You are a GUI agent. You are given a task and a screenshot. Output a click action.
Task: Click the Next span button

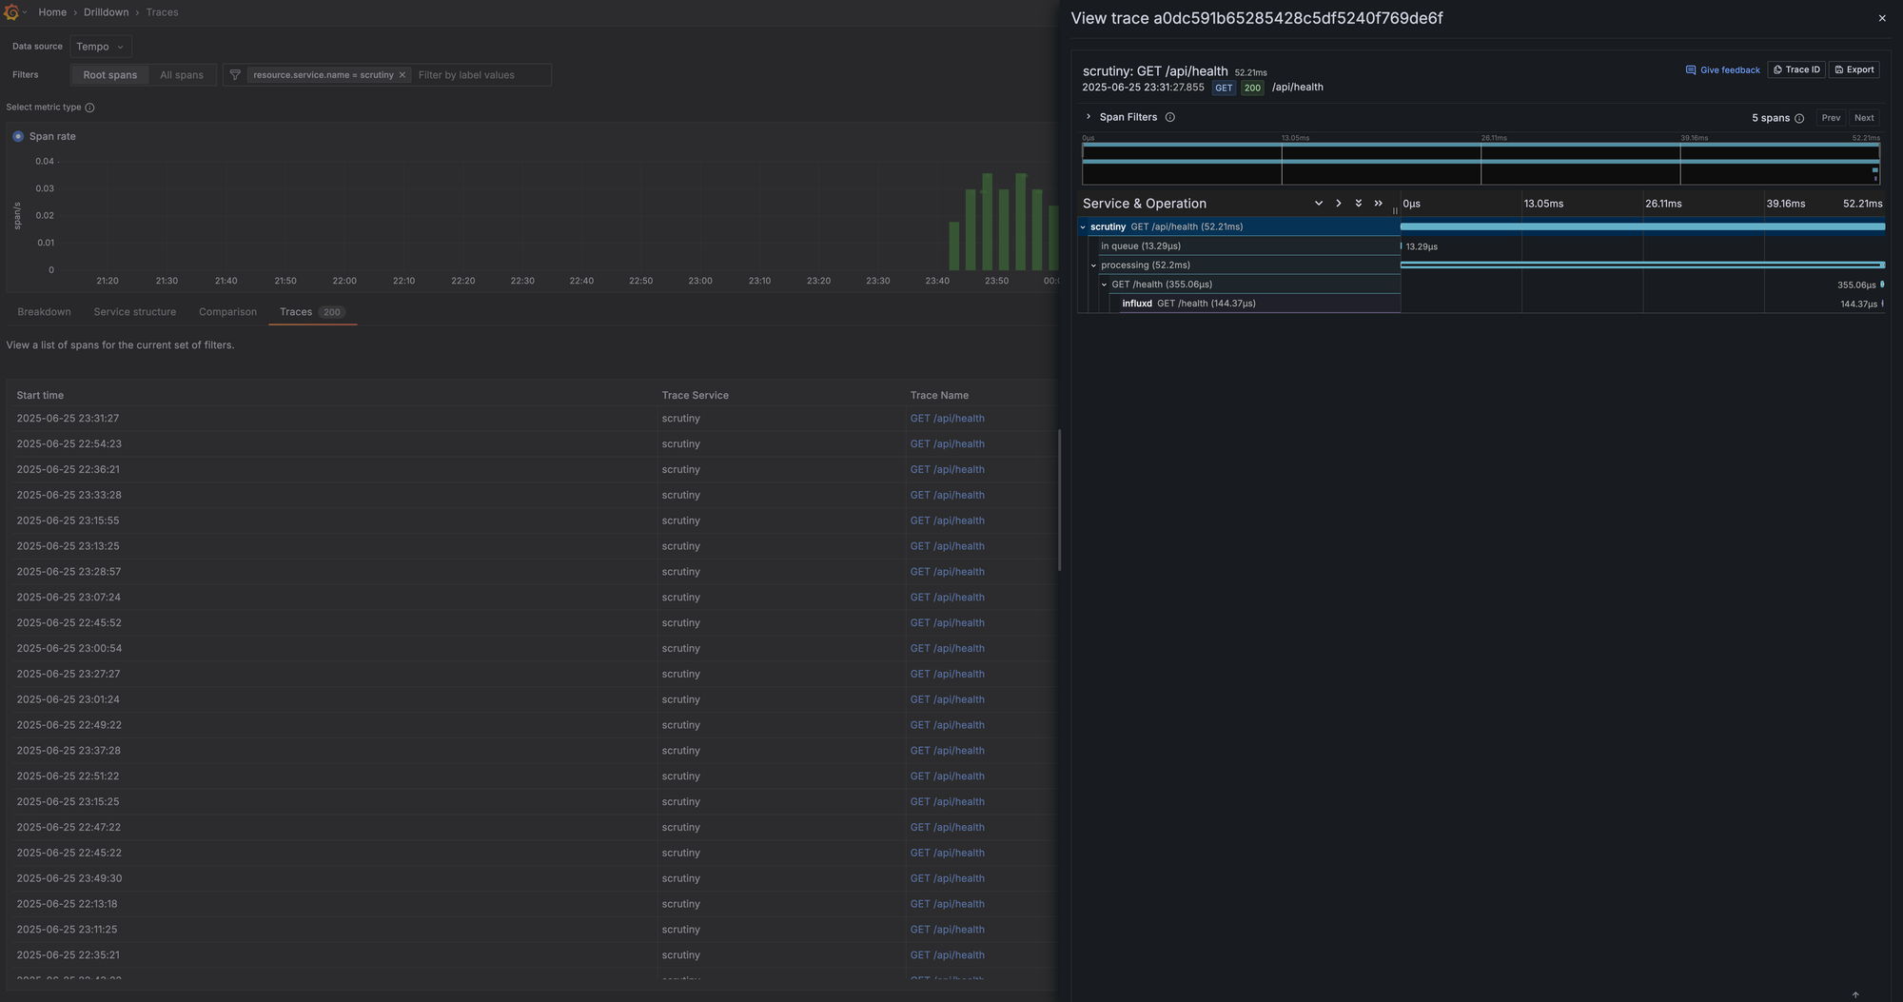pyautogui.click(x=1864, y=118)
